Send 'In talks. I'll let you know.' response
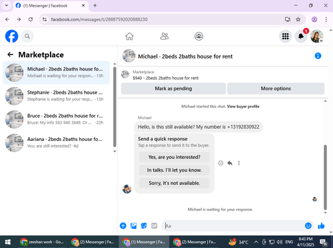Screen dimensions: 333x248 pos(174,170)
